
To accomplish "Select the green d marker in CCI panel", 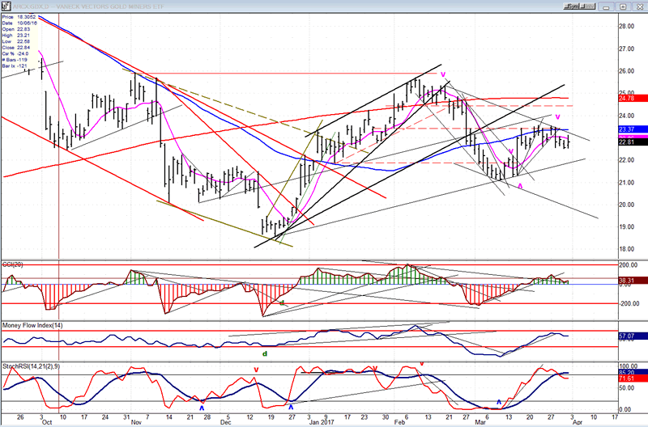I will point(283,302).
